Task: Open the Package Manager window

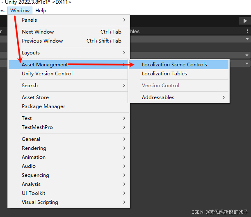Action: tap(69, 106)
